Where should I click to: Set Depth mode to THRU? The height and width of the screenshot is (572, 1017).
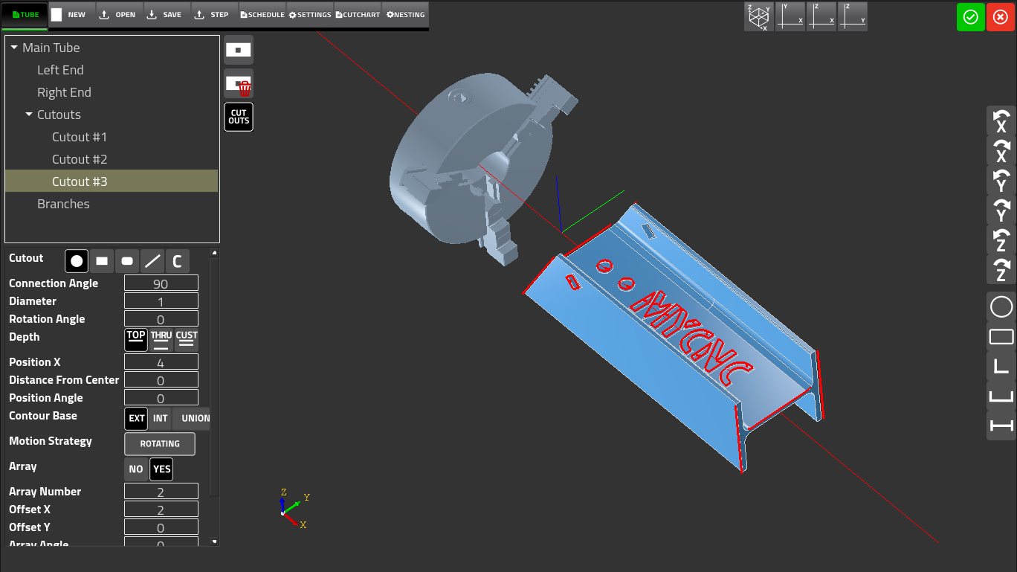pos(161,339)
